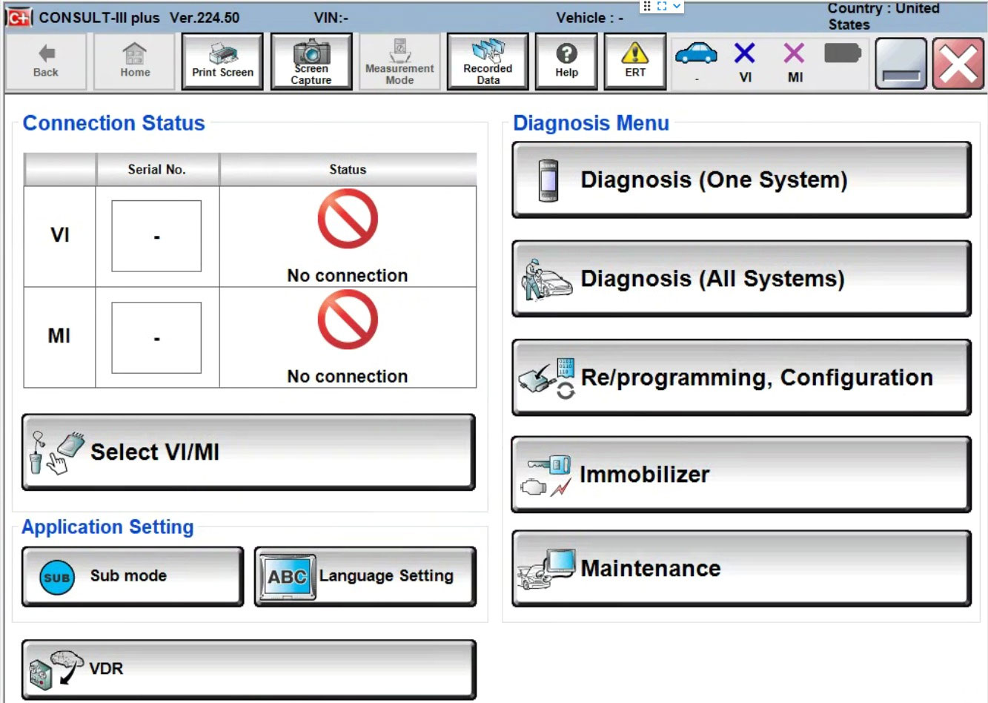Activate the Screen Capture camera icon

tap(311, 61)
